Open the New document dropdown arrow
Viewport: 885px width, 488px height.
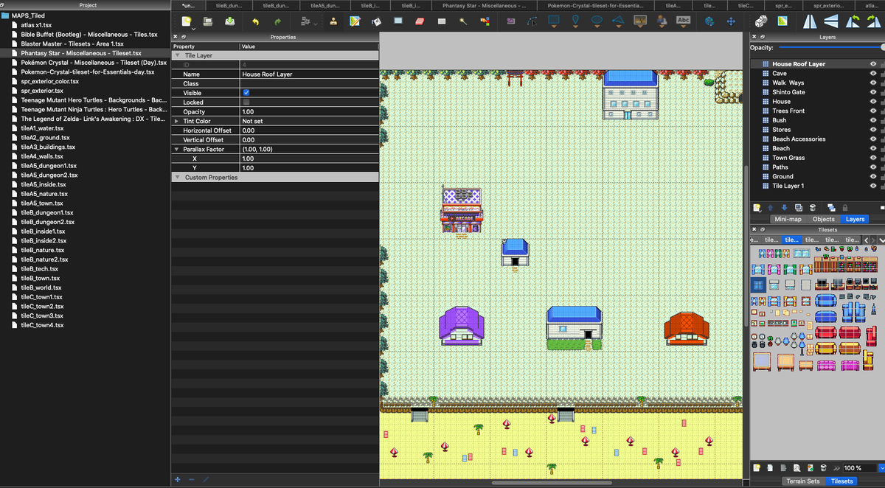click(193, 29)
